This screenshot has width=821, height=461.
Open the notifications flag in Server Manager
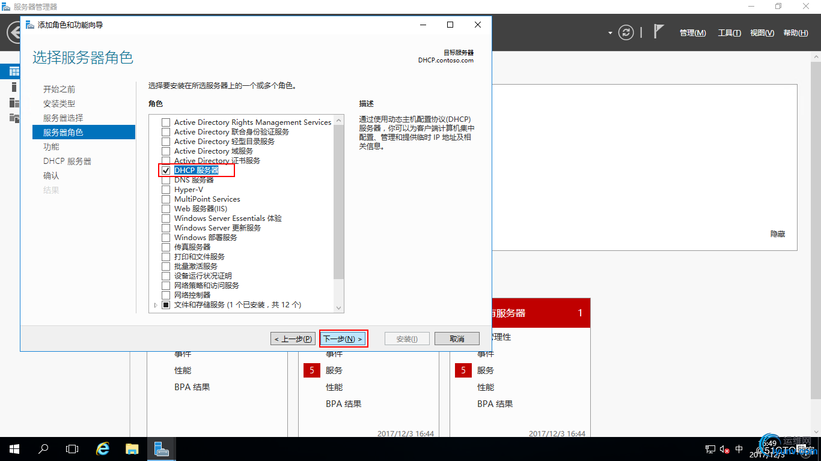click(x=659, y=32)
